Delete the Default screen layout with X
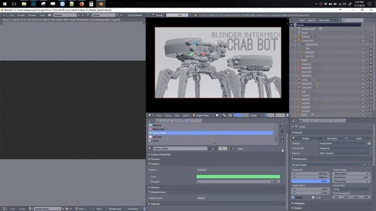This screenshot has width=376, height=211. (83, 15)
